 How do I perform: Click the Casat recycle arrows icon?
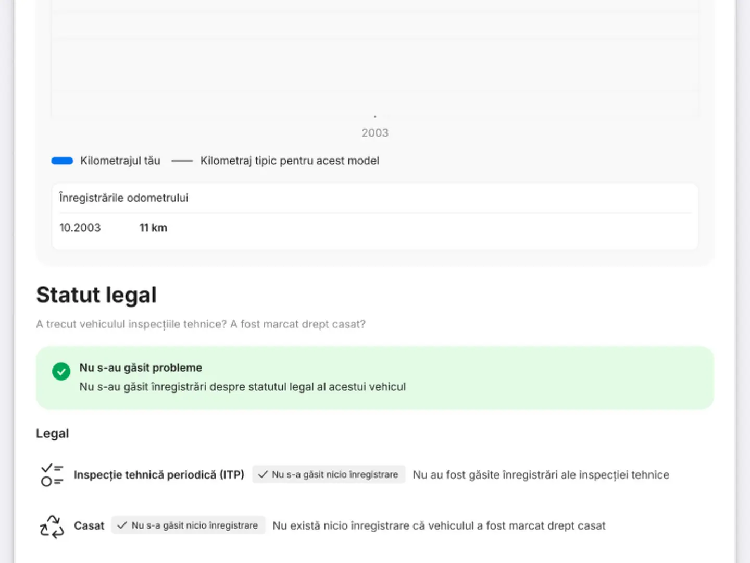point(52,526)
